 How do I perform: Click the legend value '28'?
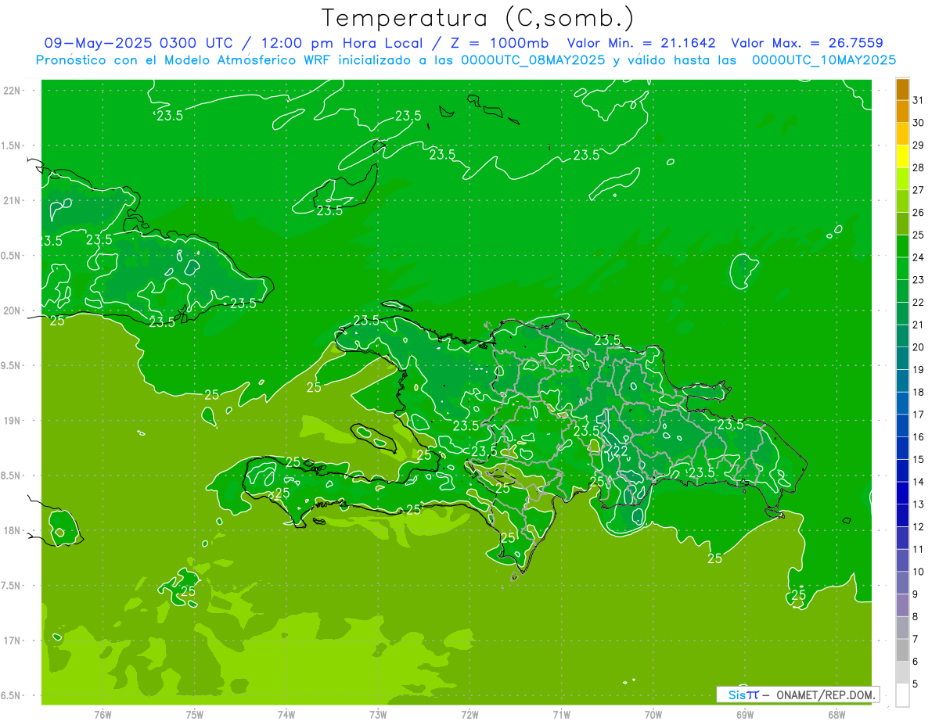919,167
